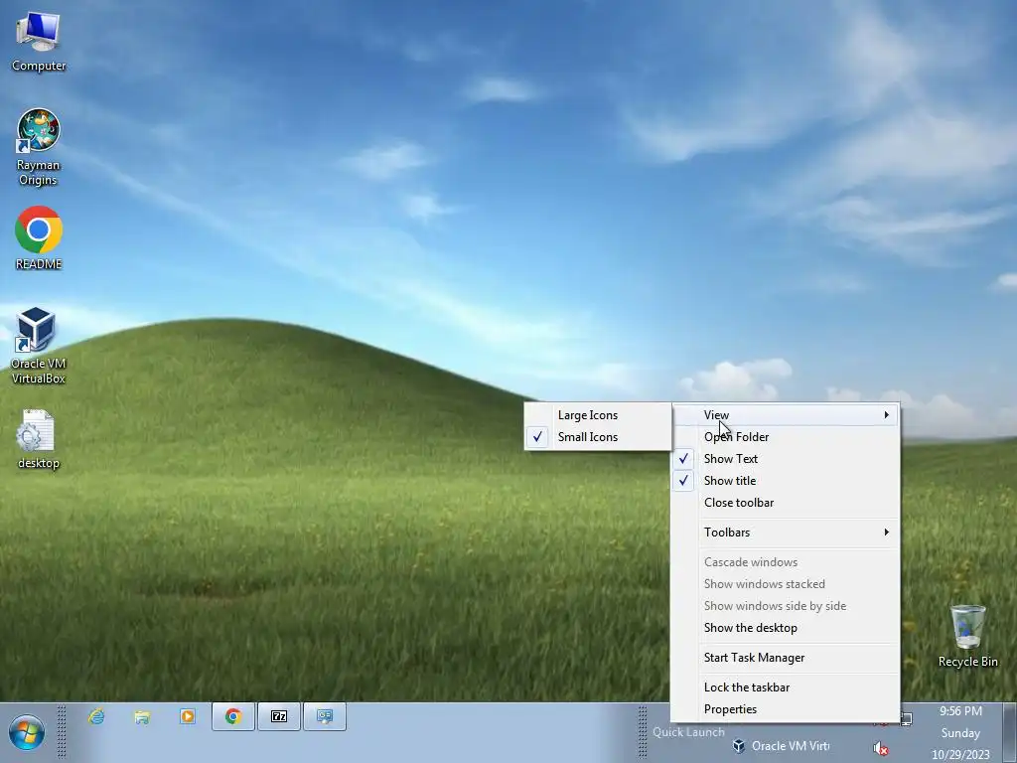Select the Recycle Bin icon
Viewport: 1017px width, 763px height.
coord(967,636)
